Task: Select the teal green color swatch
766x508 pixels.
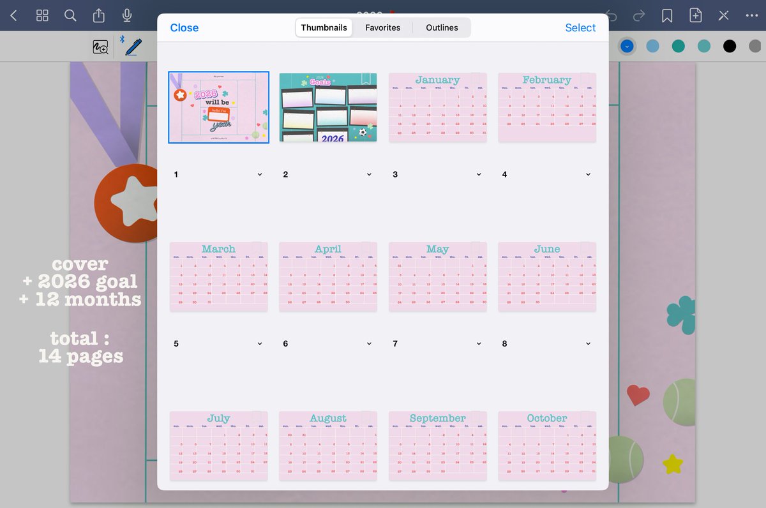Action: pos(678,46)
